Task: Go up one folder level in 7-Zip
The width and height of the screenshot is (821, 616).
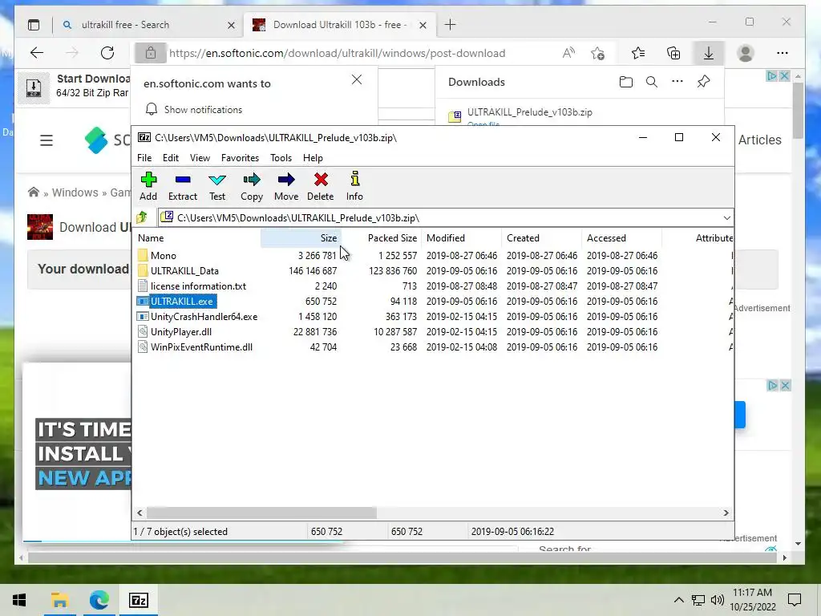Action: (x=142, y=217)
